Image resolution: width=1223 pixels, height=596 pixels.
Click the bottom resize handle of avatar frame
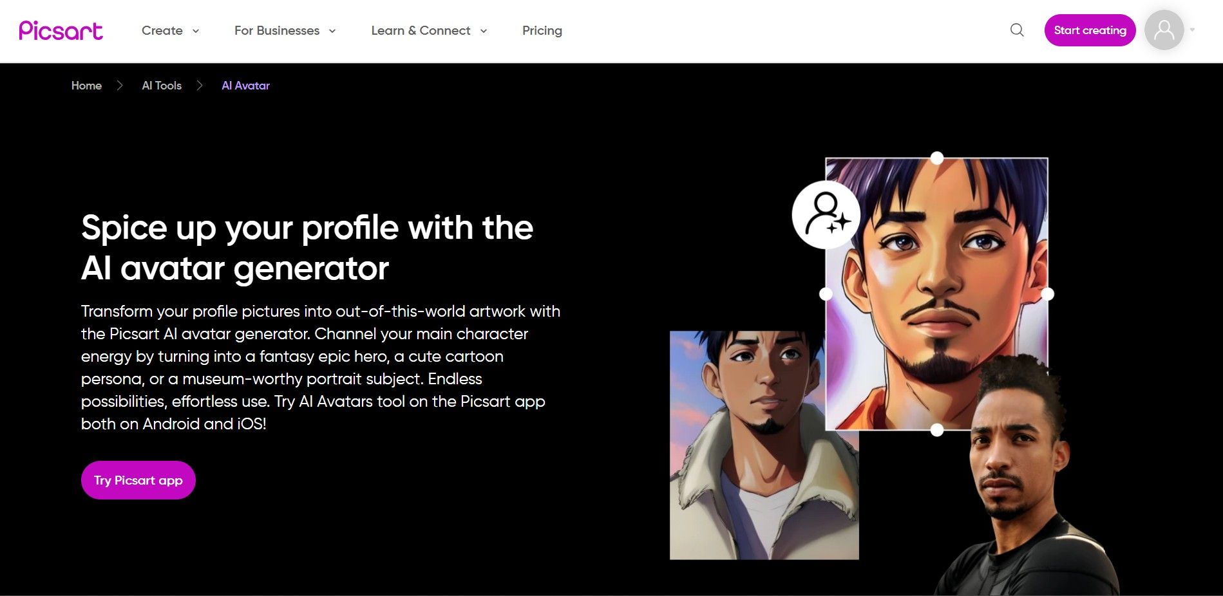[x=937, y=430]
